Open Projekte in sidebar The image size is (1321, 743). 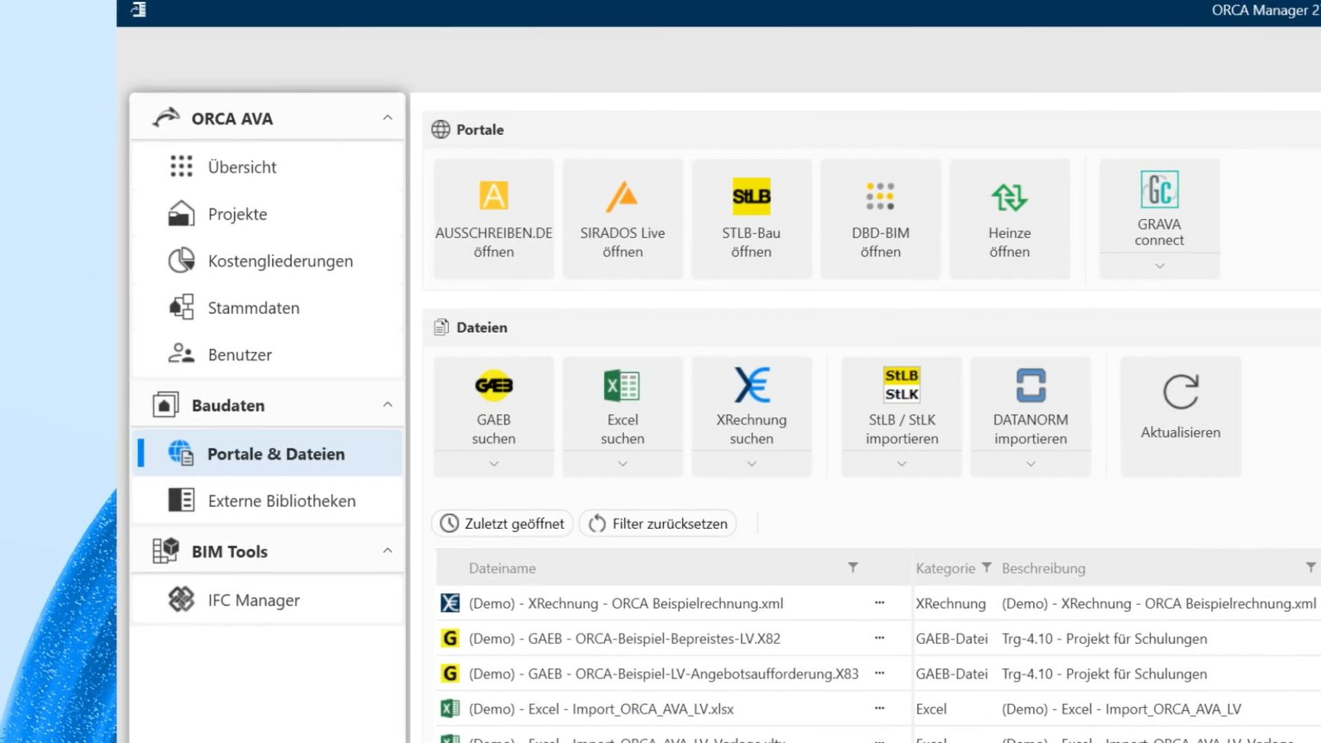tap(267, 214)
